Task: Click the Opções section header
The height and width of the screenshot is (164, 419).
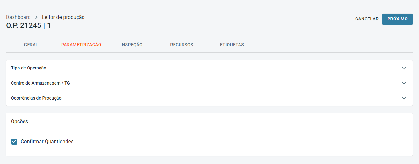Action: pos(19,122)
